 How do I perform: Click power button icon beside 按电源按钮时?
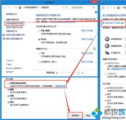click(x=107, y=39)
